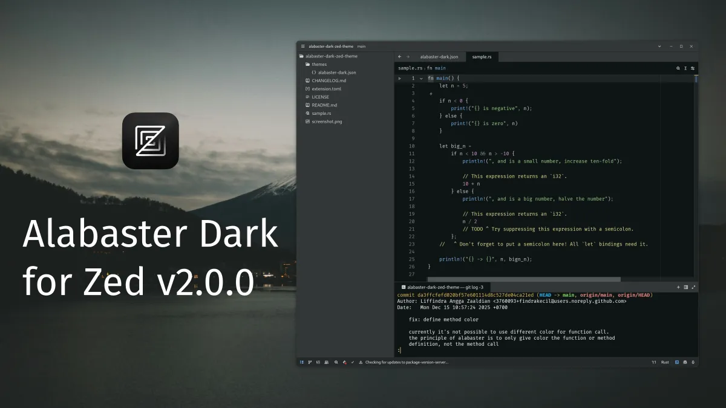Click the checkmark icon in status bar
Viewport: 726px width, 408px height.
[353, 362]
